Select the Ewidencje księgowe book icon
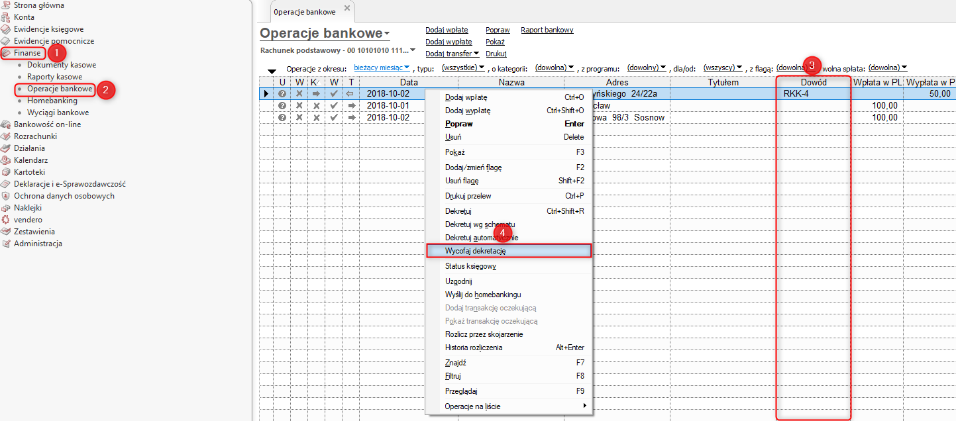956x421 pixels. click(x=6, y=29)
